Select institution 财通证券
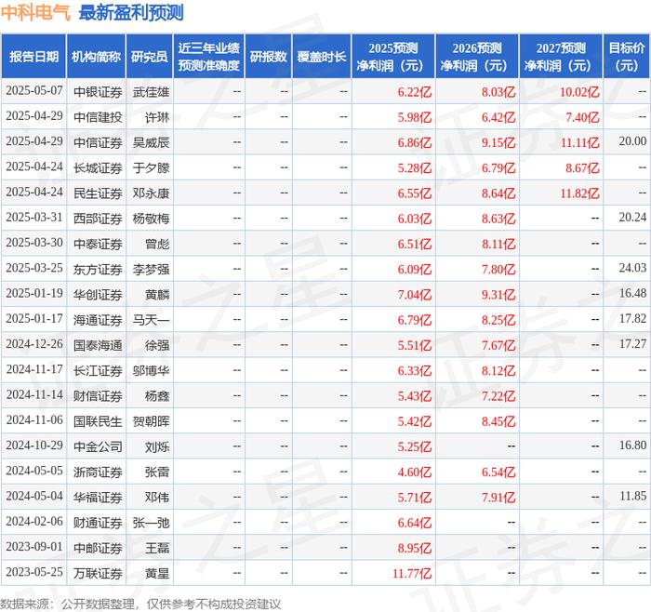This screenshot has width=651, height=612. pyautogui.click(x=98, y=523)
